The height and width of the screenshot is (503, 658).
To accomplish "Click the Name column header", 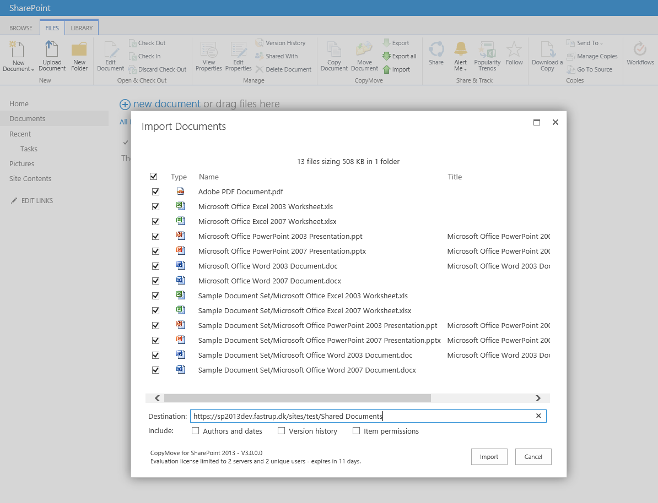I will pos(208,177).
